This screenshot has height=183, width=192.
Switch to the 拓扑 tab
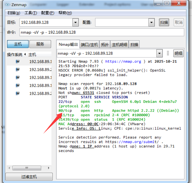tap(105, 45)
